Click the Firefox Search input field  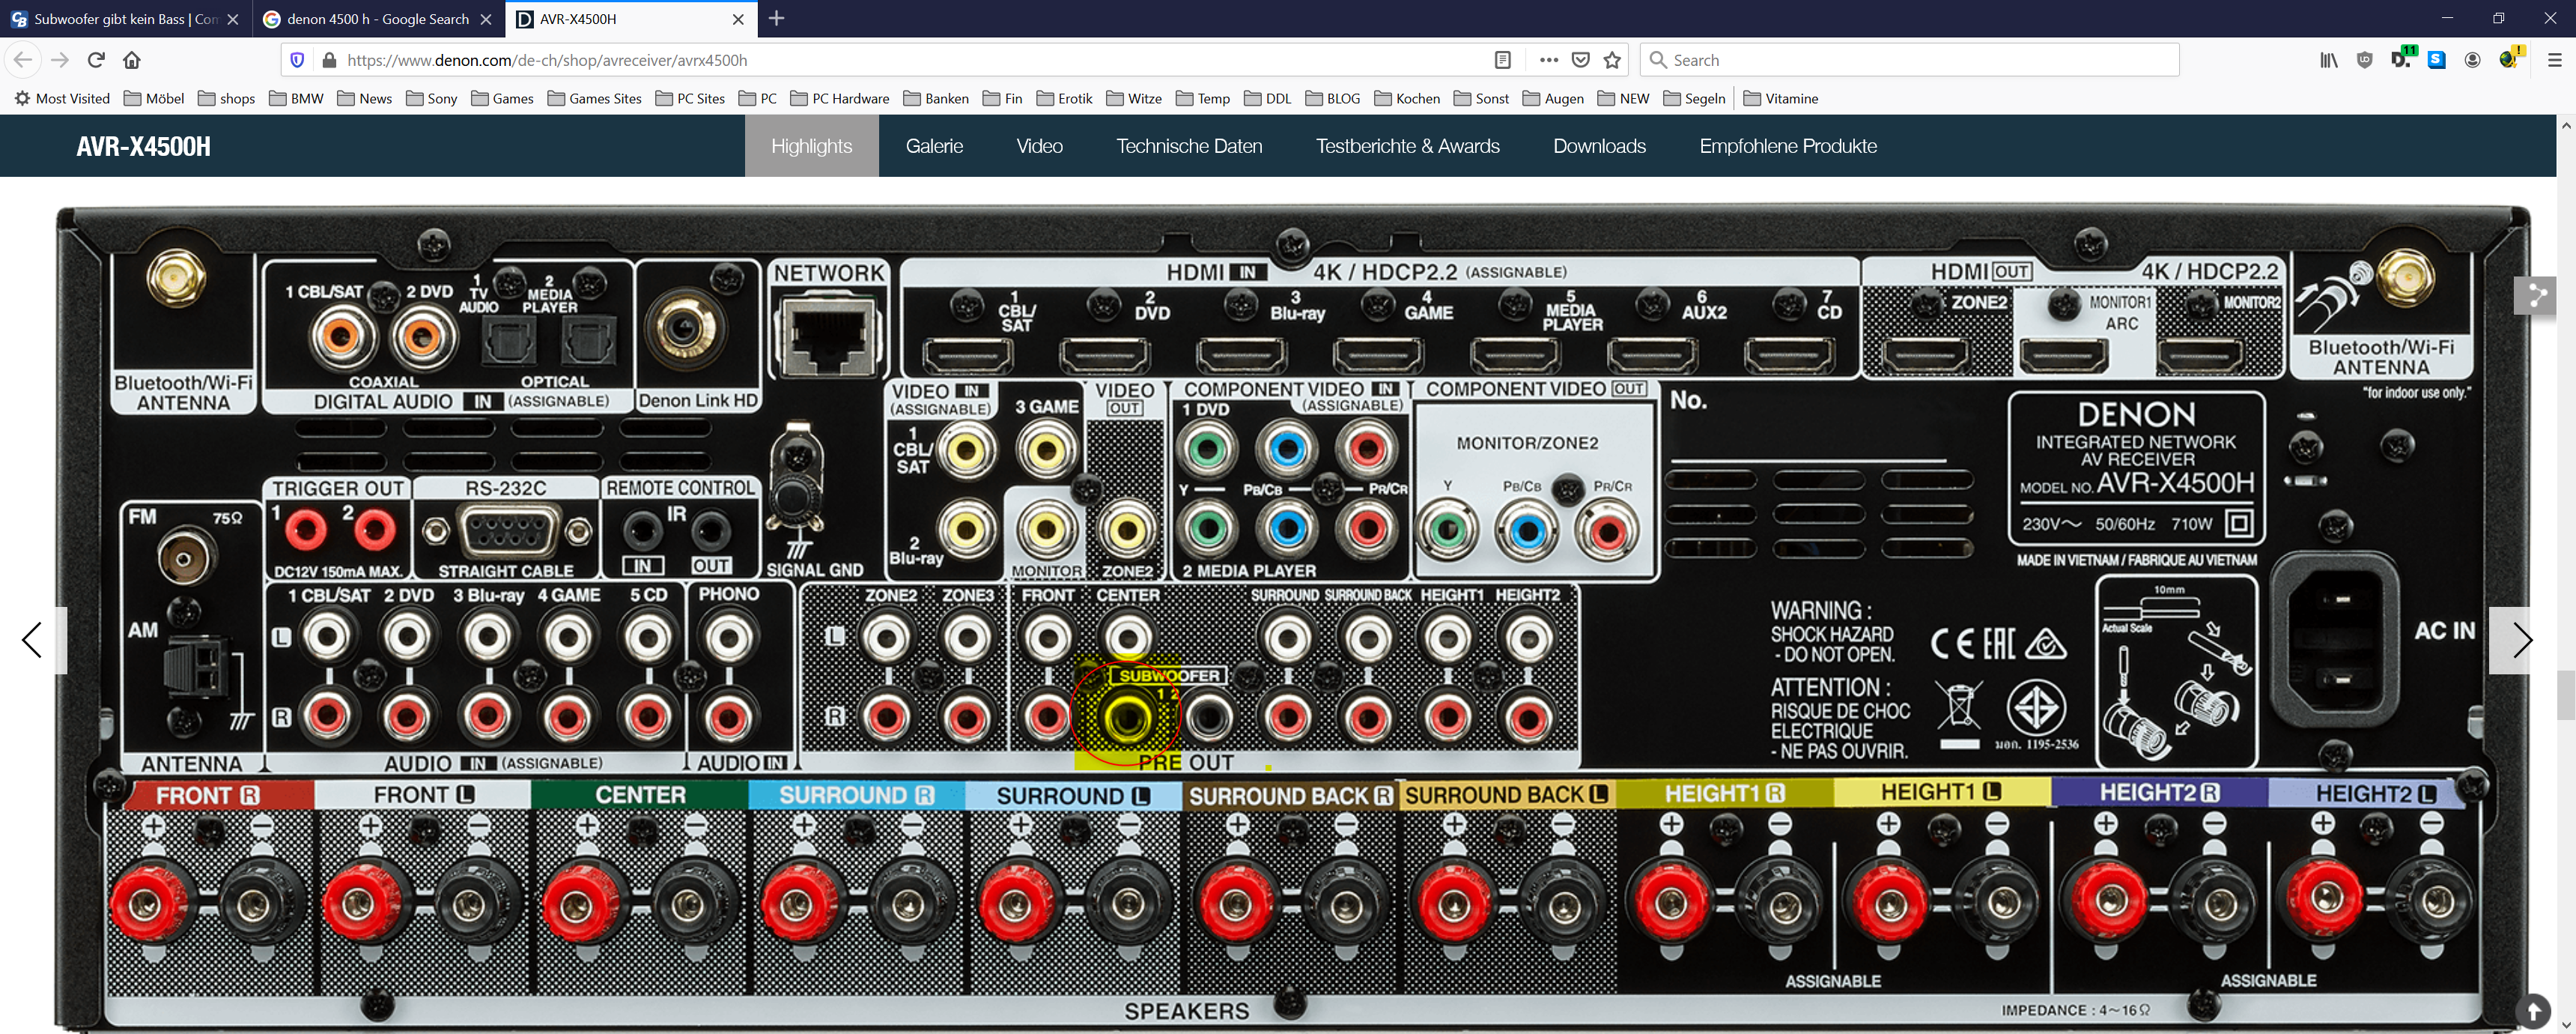coord(1920,60)
